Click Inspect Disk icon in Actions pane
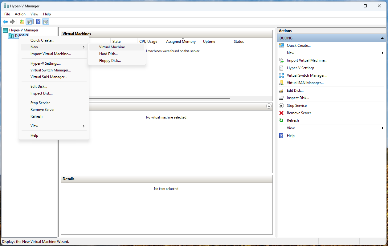The height and width of the screenshot is (246, 388). (281, 98)
